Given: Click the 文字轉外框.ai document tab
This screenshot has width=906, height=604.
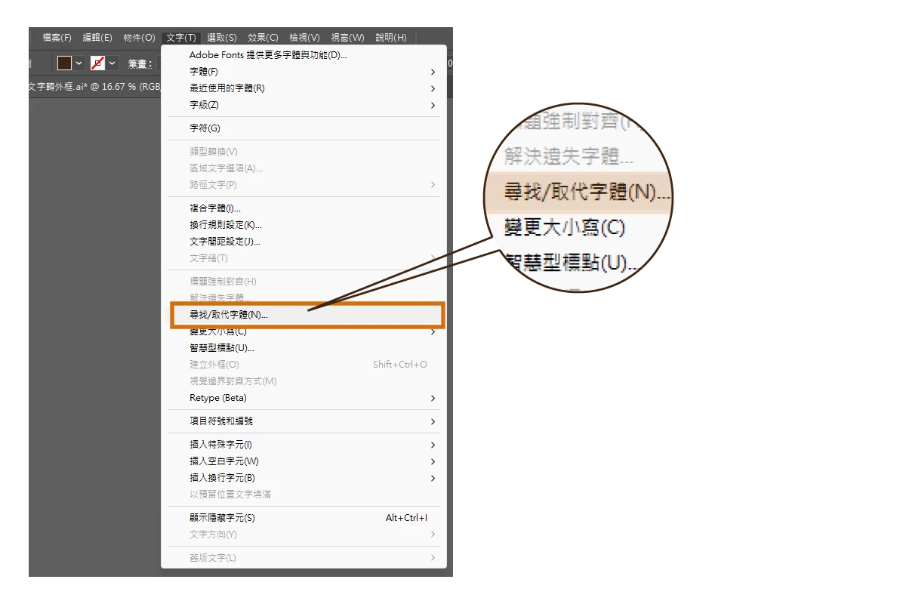Looking at the screenshot, I should tap(94, 87).
